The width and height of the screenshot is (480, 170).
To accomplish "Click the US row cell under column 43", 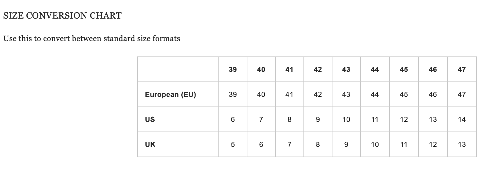I will point(346,119).
